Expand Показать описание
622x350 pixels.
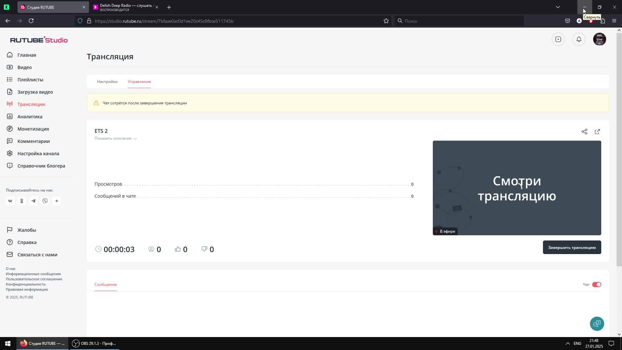(116, 138)
